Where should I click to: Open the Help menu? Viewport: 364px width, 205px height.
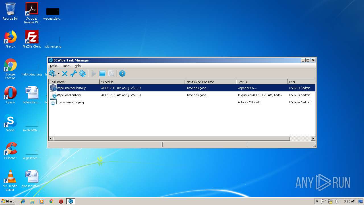(x=78, y=66)
